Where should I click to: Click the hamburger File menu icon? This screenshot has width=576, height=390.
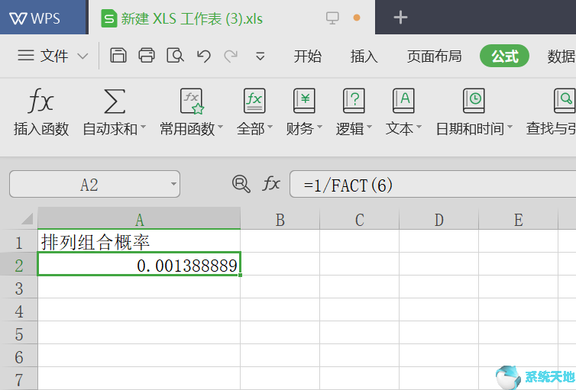click(26, 56)
